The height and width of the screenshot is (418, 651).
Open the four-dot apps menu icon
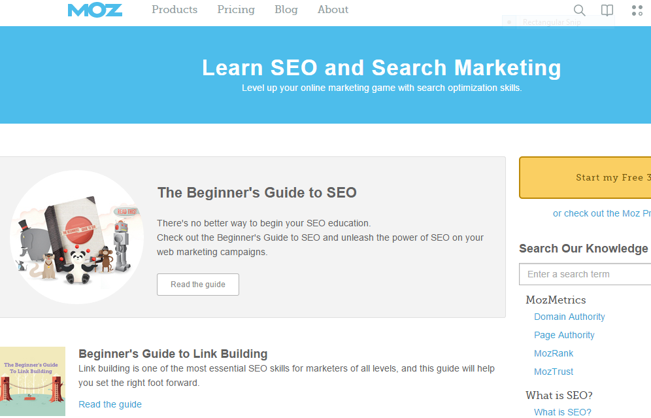pos(637,10)
